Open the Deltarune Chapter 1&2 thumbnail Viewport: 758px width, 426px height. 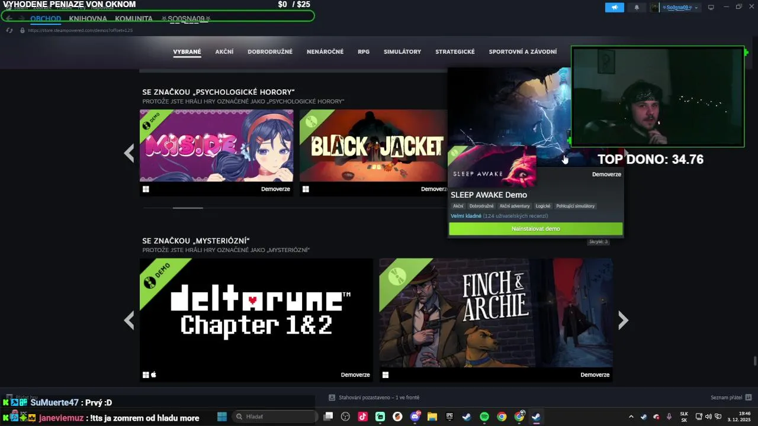click(x=256, y=312)
